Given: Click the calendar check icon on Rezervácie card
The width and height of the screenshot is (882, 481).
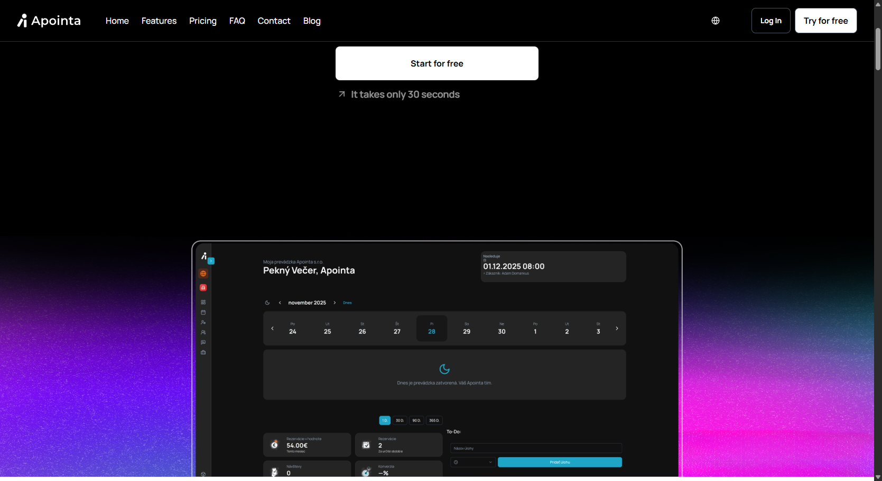Looking at the screenshot, I should coord(366,445).
